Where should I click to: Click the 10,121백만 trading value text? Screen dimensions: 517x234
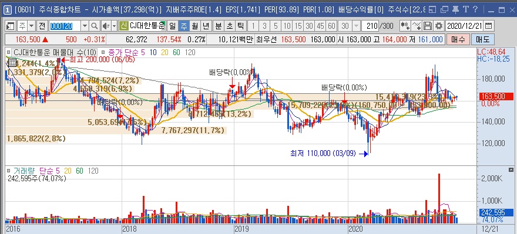point(236,40)
